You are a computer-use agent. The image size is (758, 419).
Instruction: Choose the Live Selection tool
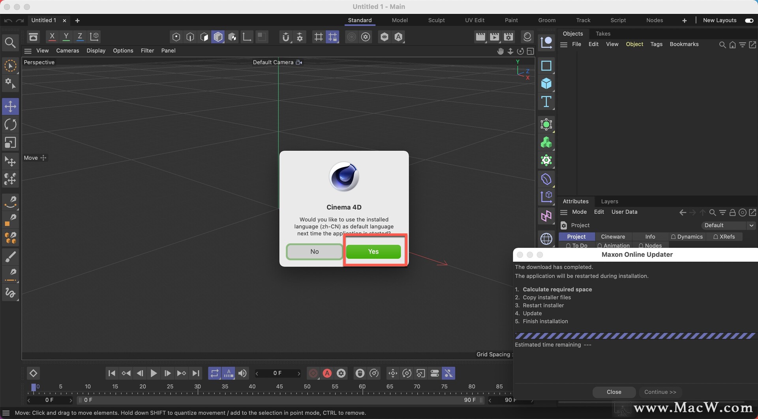10,66
